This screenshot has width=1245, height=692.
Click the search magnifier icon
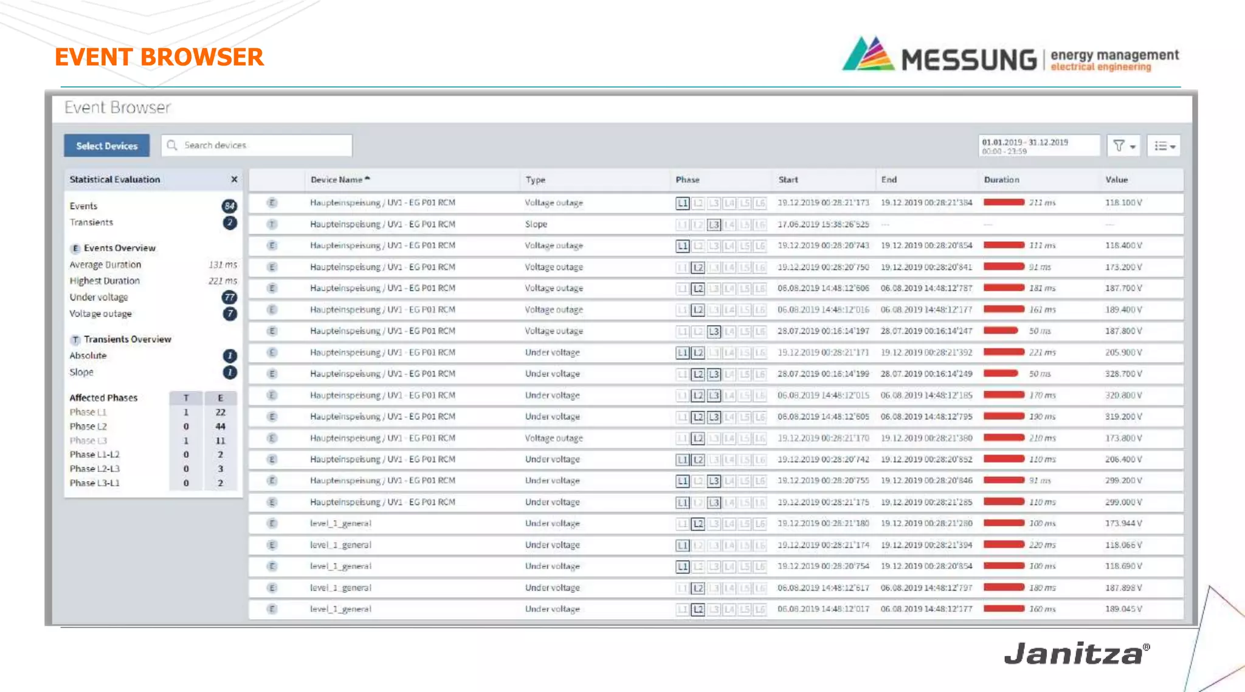click(x=172, y=145)
